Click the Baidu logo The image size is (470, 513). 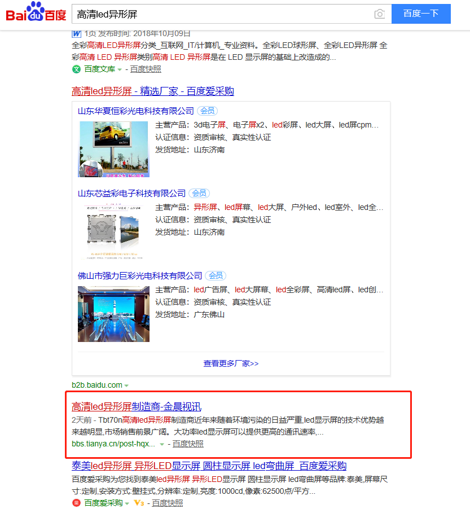36,12
